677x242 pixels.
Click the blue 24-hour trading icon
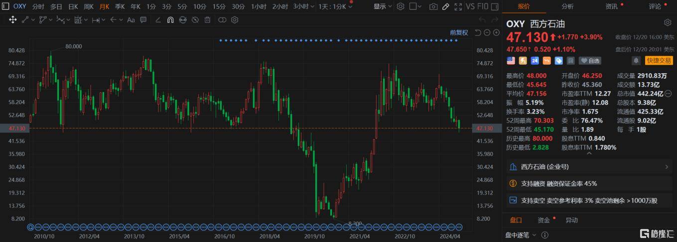tap(535, 60)
